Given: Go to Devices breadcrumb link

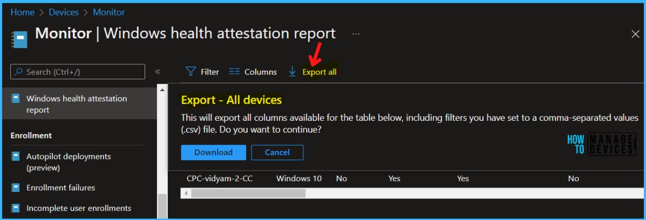Looking at the screenshot, I should pyautogui.click(x=64, y=12).
